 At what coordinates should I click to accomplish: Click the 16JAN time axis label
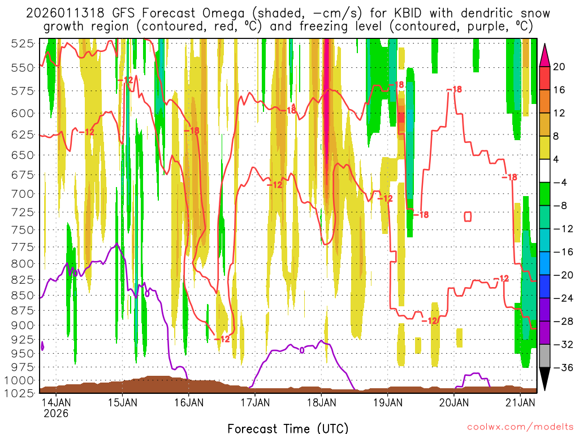189,402
